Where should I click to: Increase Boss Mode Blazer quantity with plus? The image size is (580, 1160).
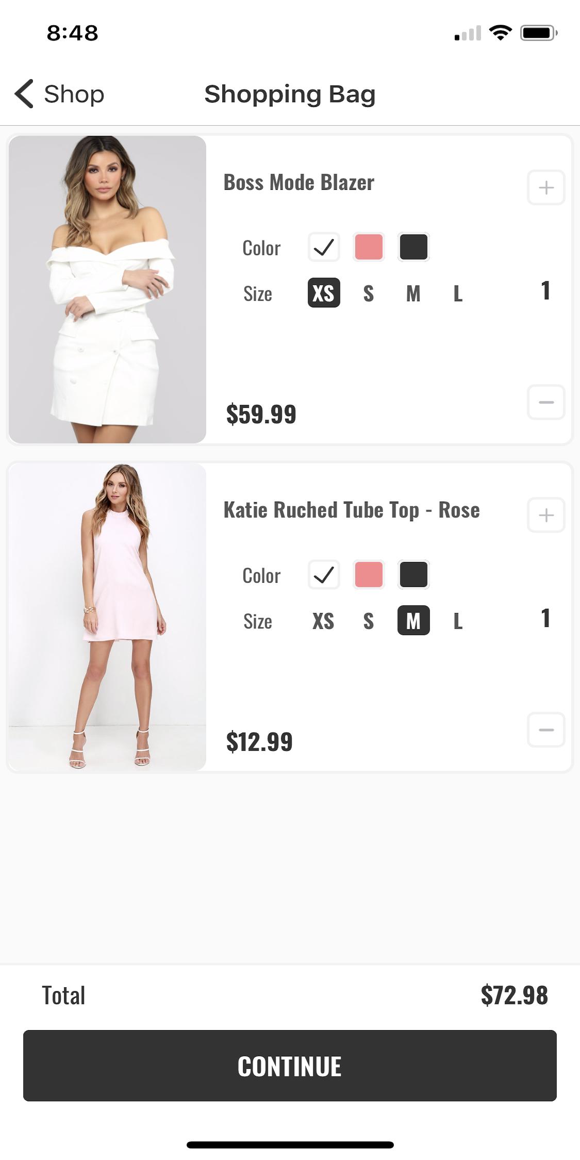click(x=546, y=187)
